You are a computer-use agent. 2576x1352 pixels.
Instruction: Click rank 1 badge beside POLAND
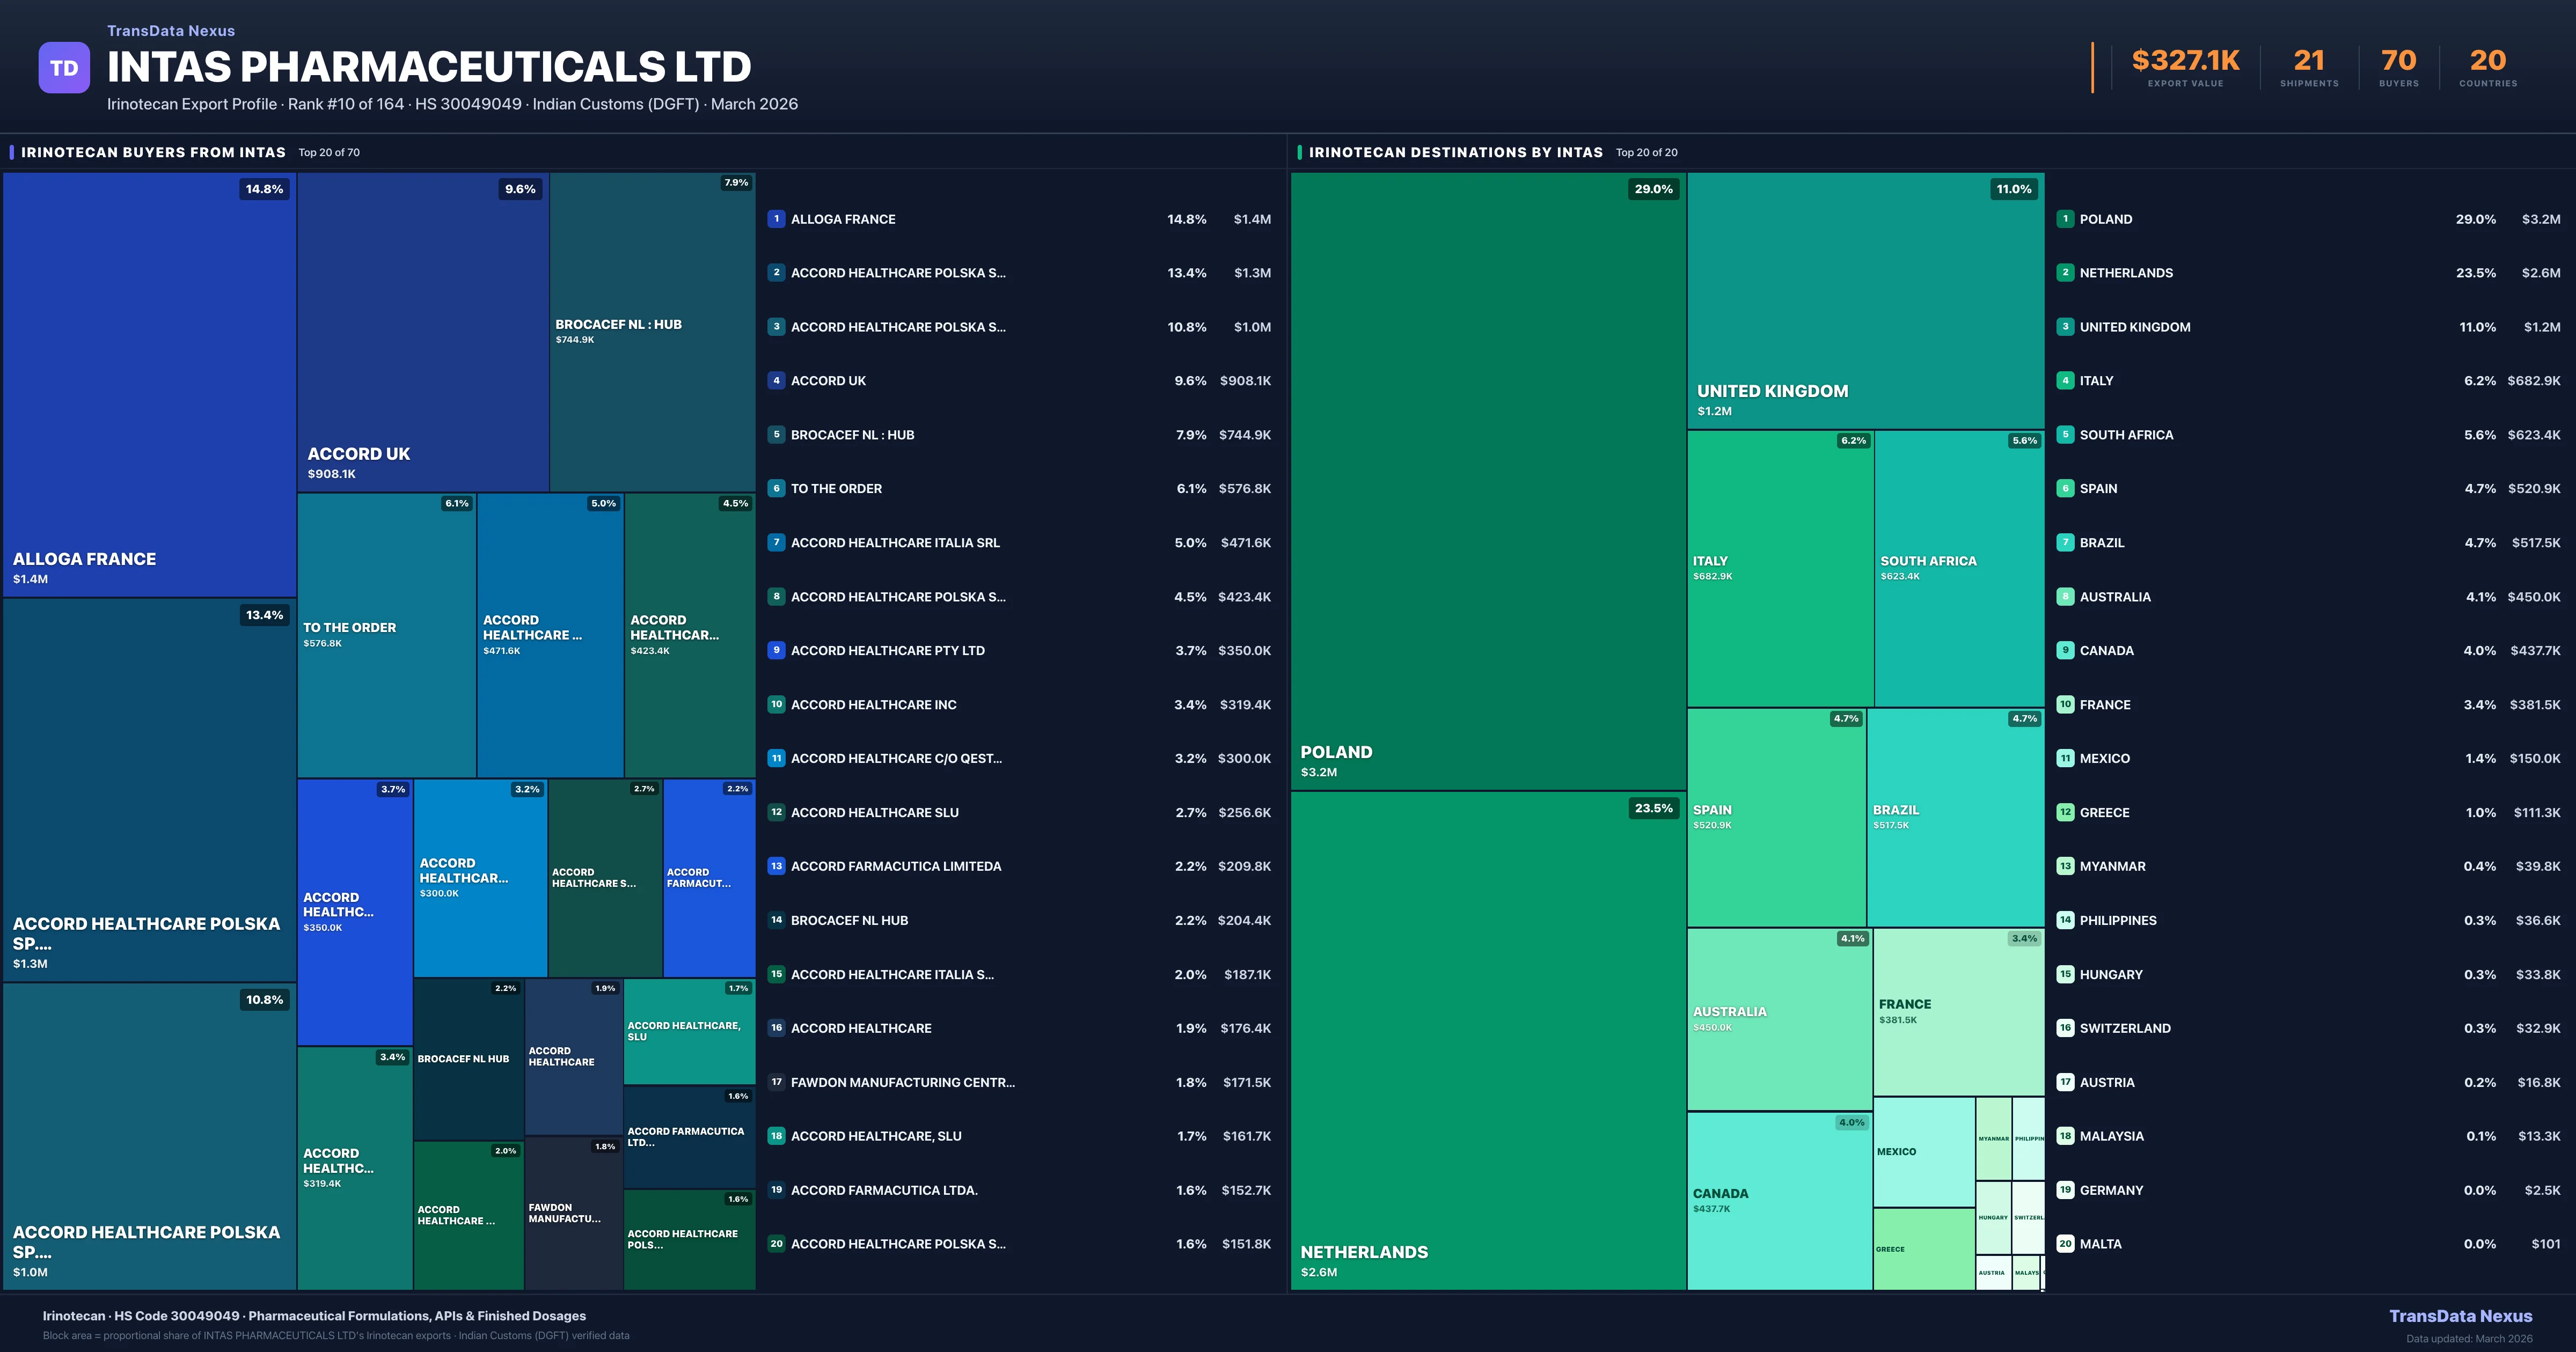tap(2065, 219)
